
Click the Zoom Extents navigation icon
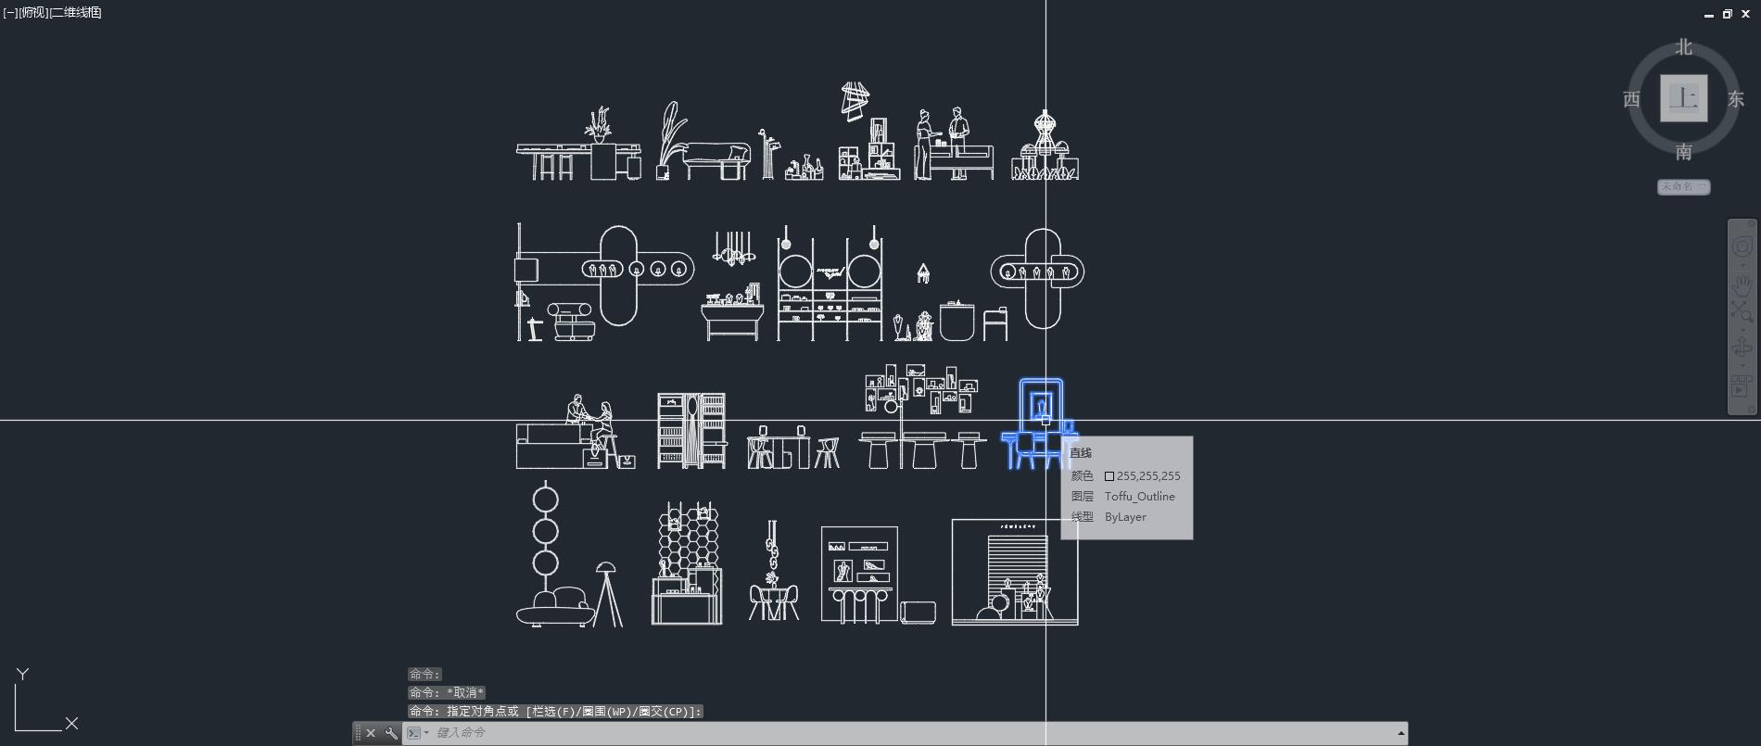1742,313
